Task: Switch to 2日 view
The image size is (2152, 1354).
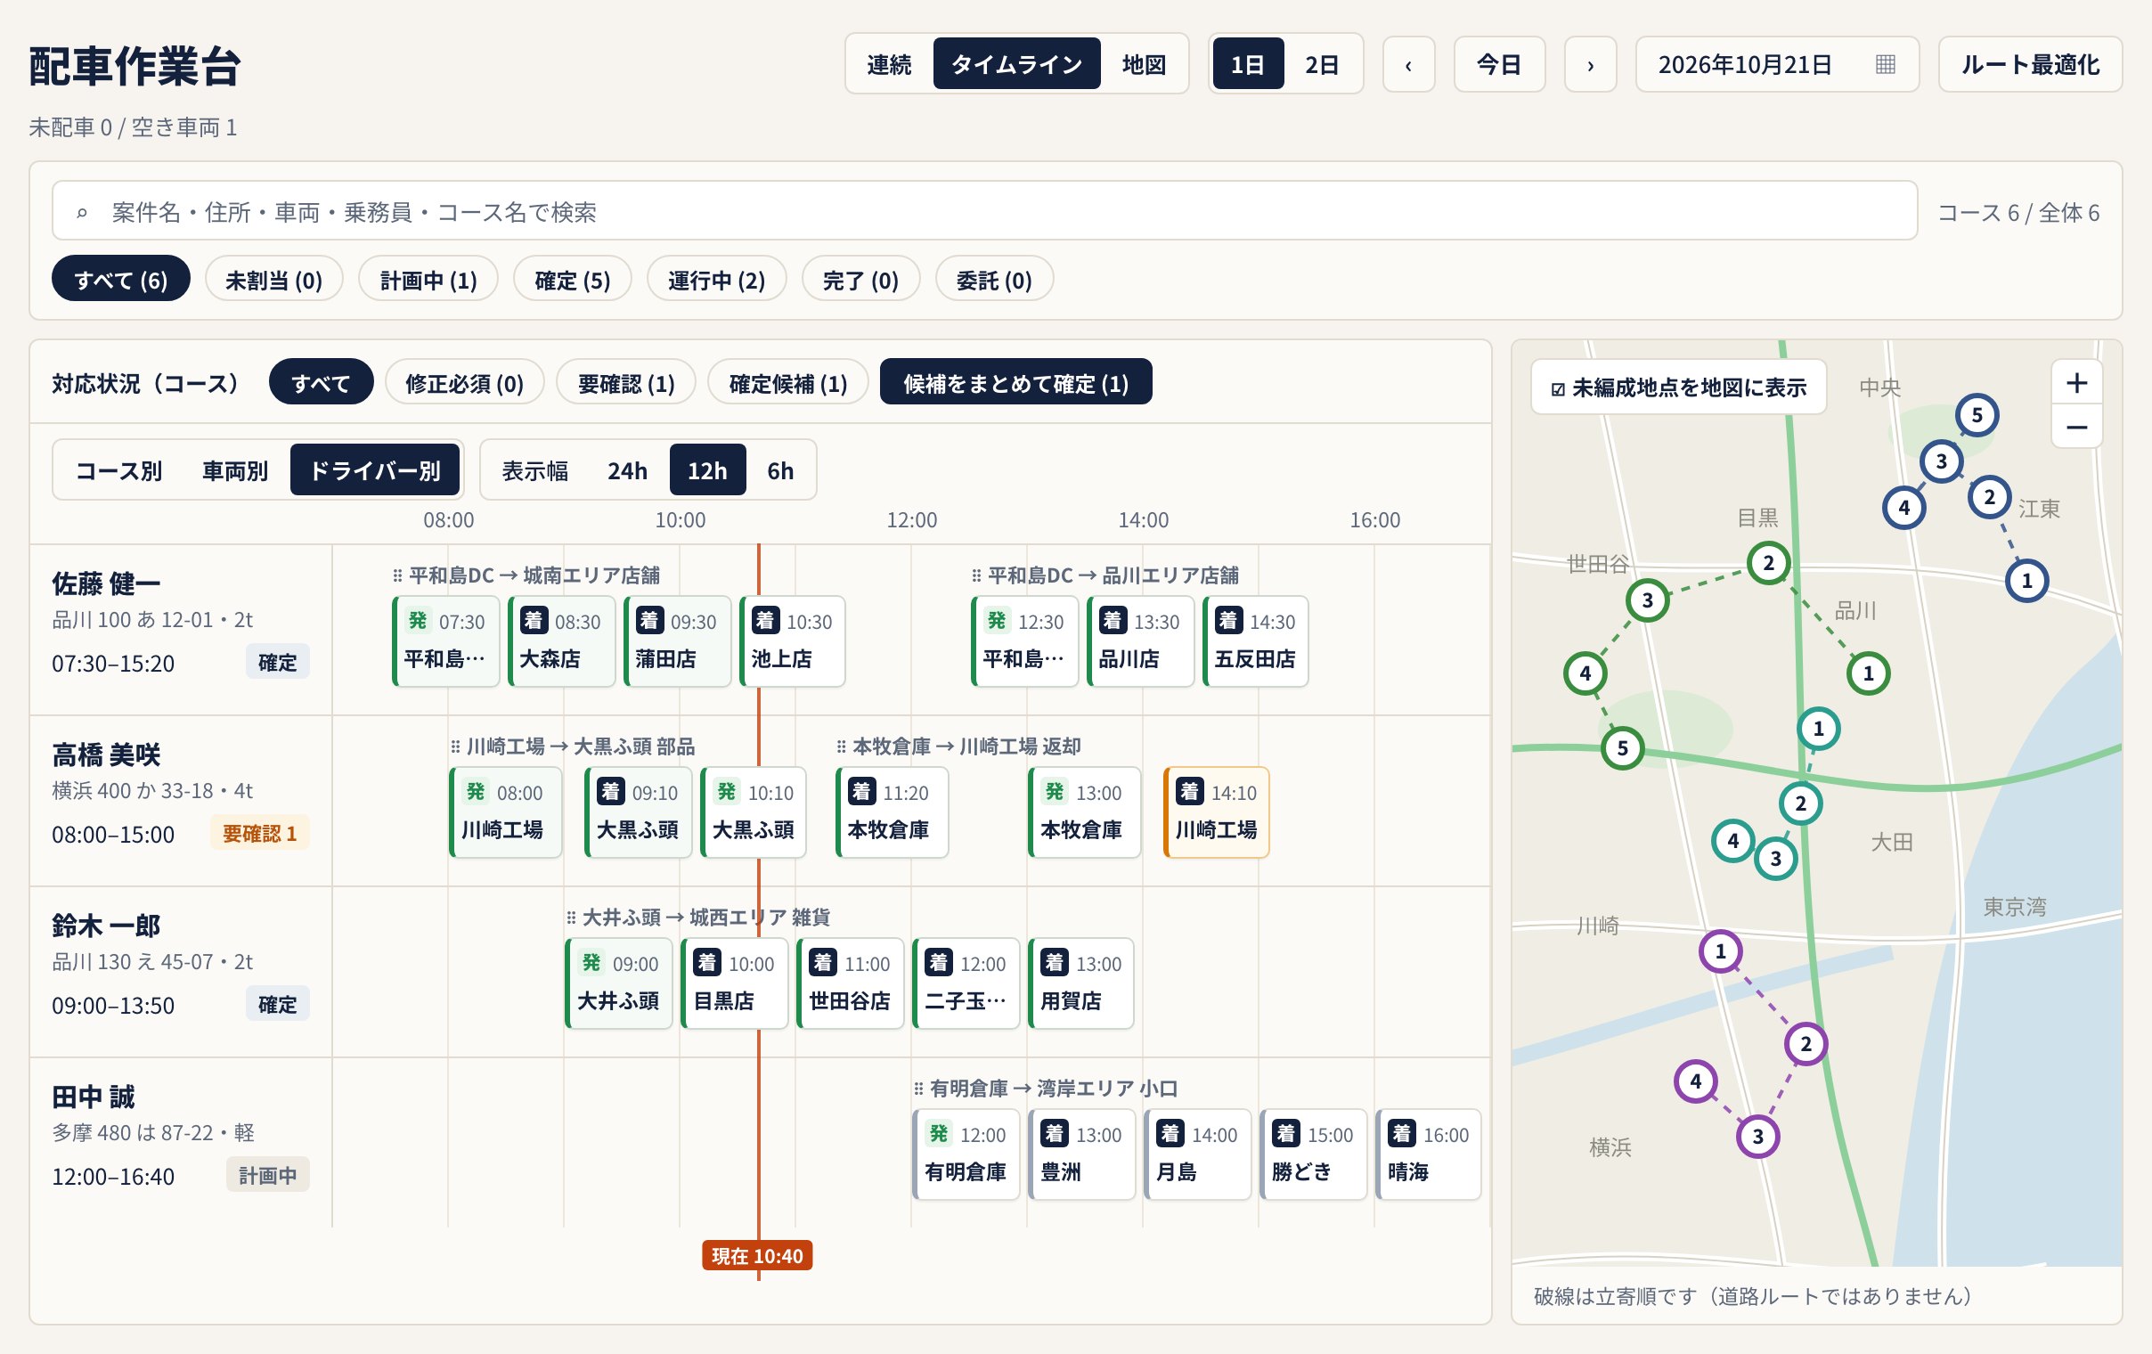Action: pos(1322,64)
